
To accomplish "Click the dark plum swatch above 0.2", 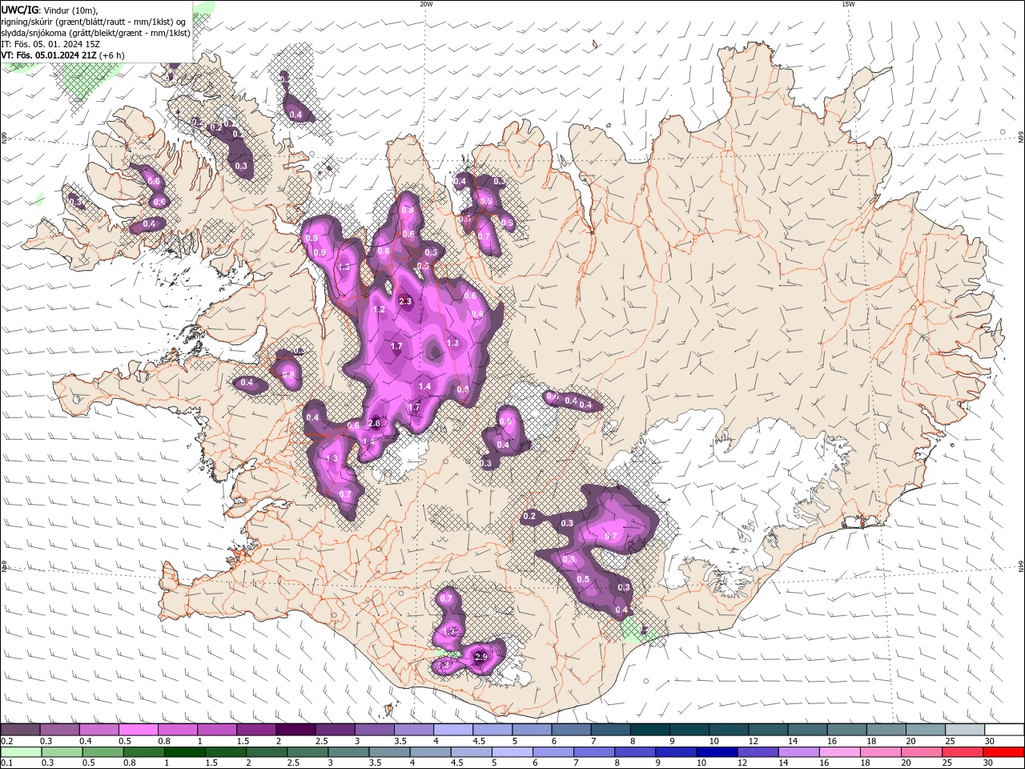I will click(x=20, y=730).
